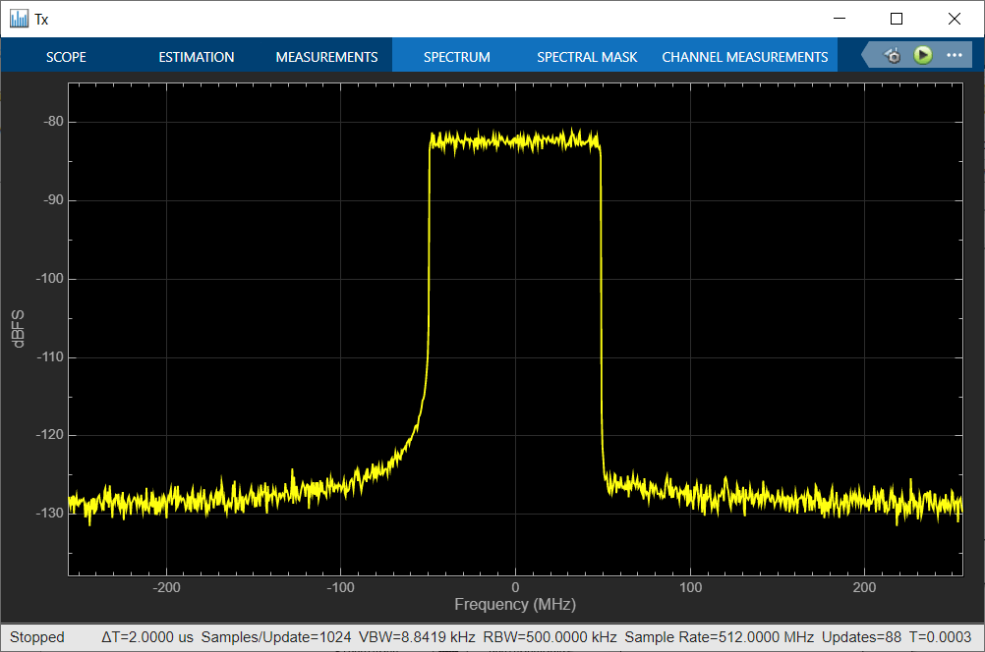
Task: Switch to the ESTIMATION tab
Action: [197, 57]
